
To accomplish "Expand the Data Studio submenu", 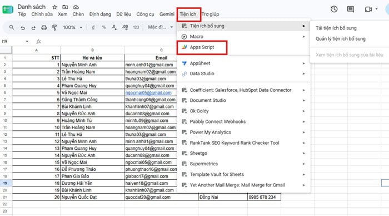I will 243,74.
